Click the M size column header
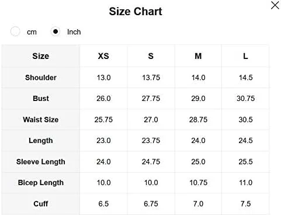 [x=198, y=56]
